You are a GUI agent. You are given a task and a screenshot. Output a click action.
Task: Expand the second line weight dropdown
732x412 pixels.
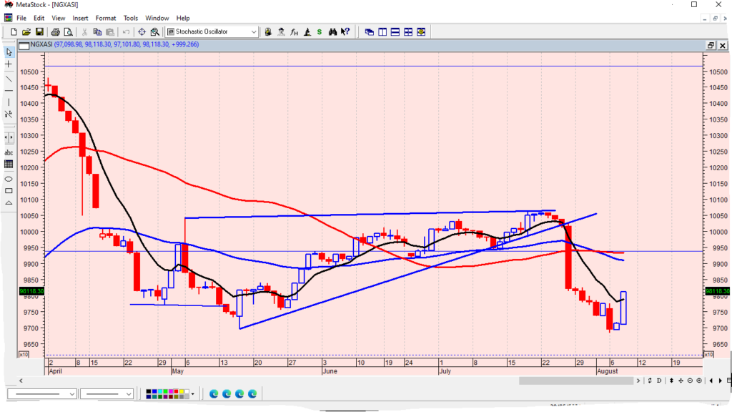coord(129,394)
